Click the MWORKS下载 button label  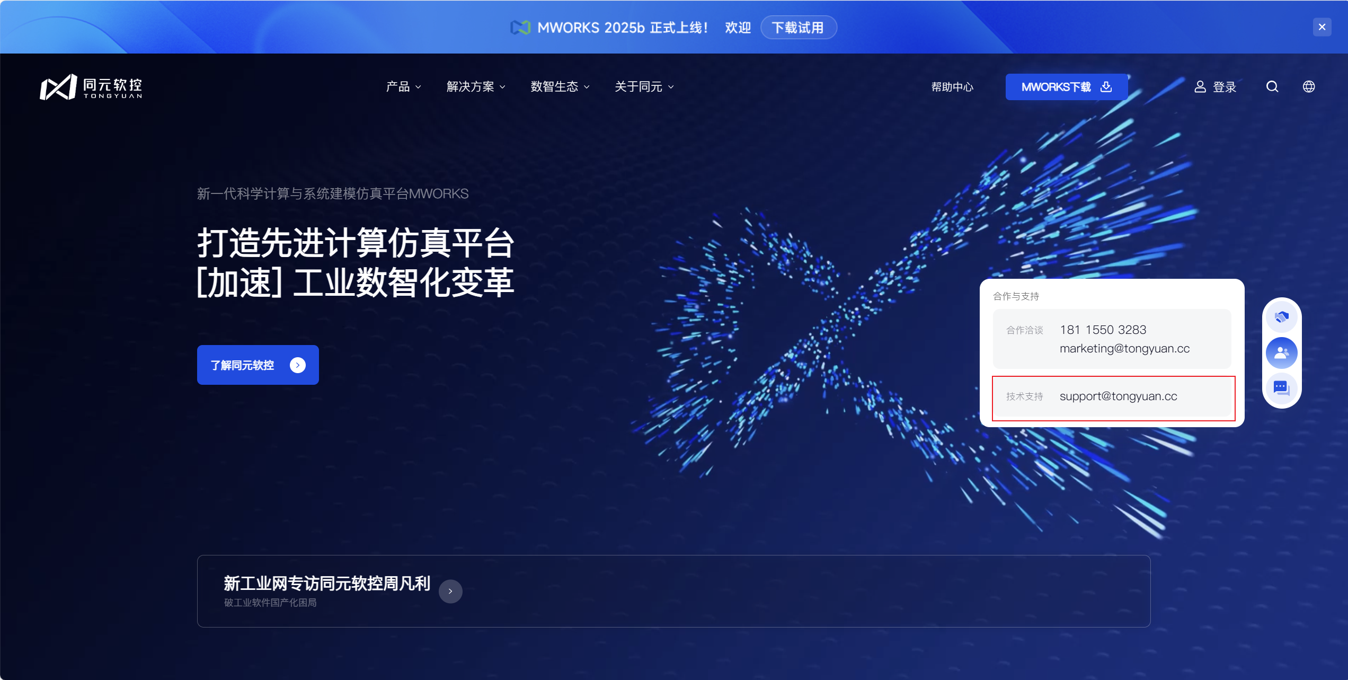(x=1056, y=87)
